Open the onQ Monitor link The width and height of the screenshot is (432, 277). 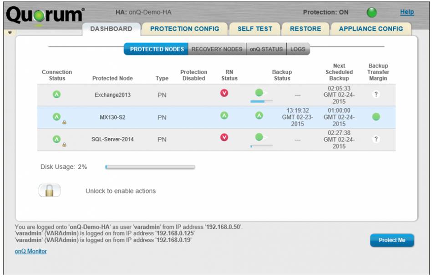30,251
